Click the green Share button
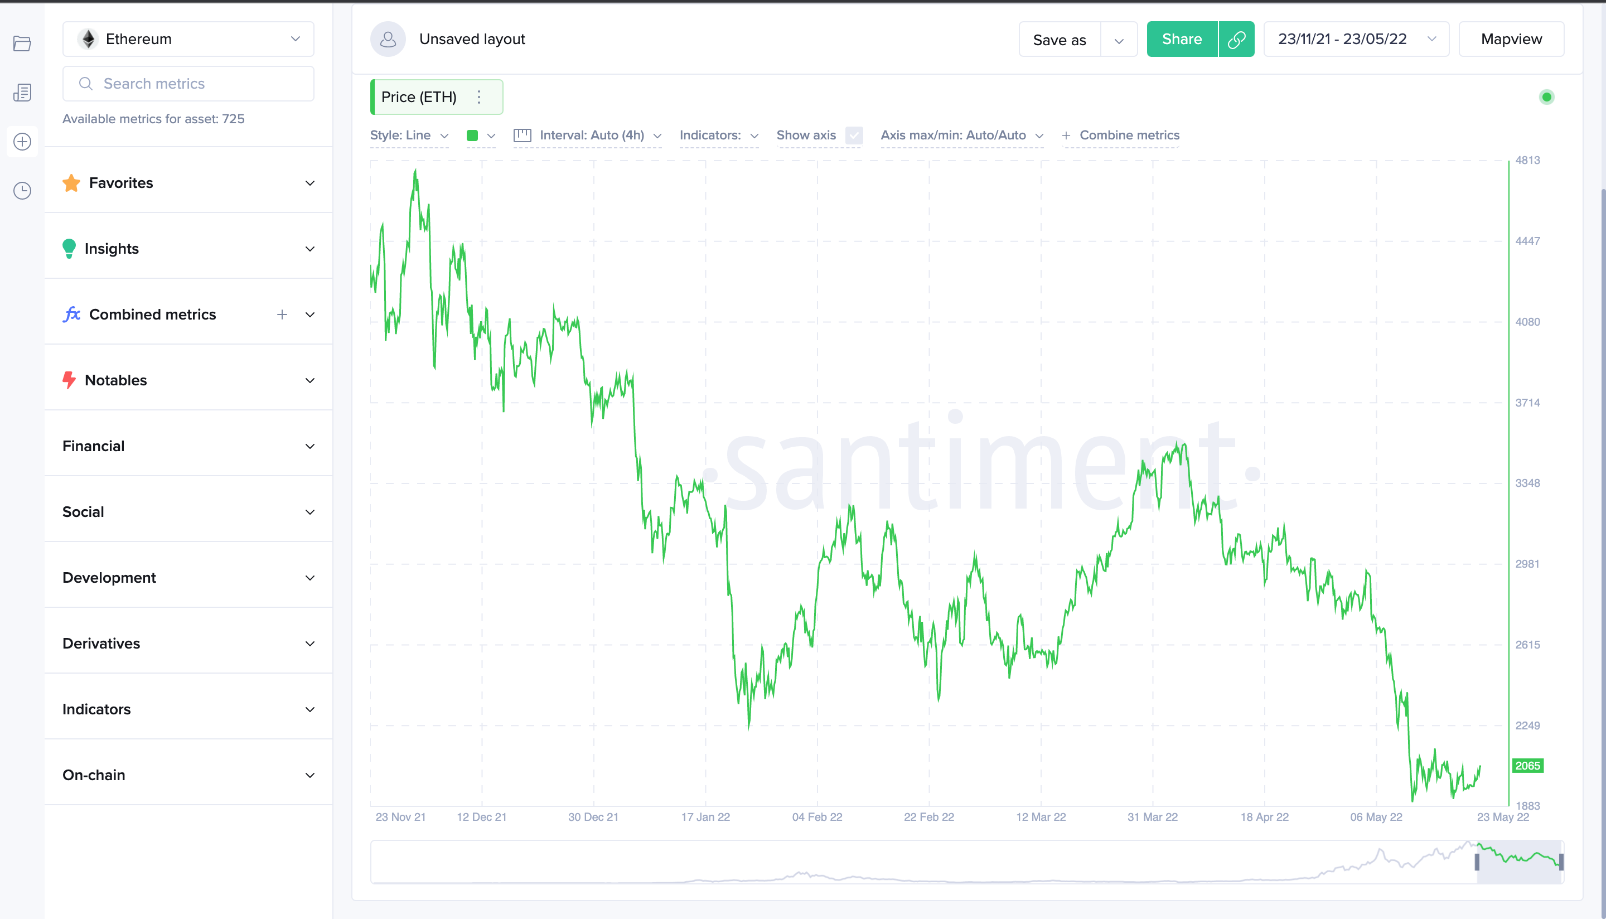The height and width of the screenshot is (919, 1606). coord(1182,39)
